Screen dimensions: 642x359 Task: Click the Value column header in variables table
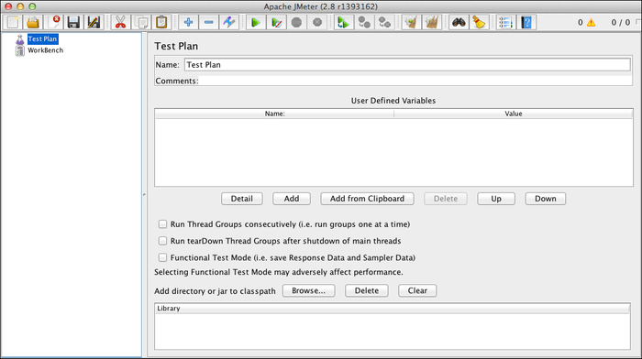coord(514,114)
